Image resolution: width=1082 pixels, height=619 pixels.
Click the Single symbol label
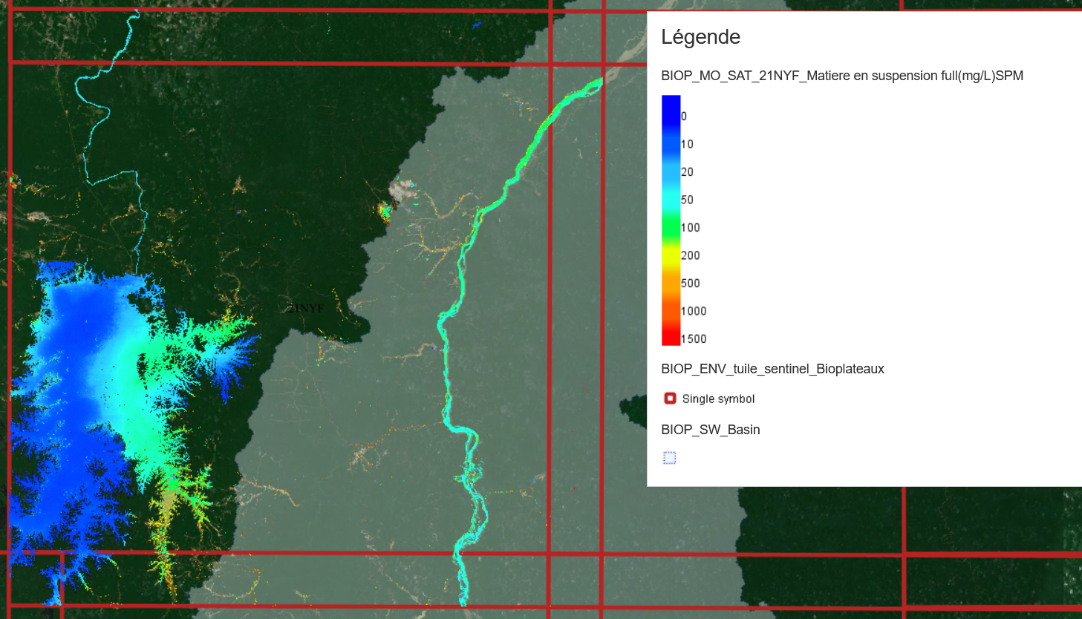pyautogui.click(x=718, y=399)
